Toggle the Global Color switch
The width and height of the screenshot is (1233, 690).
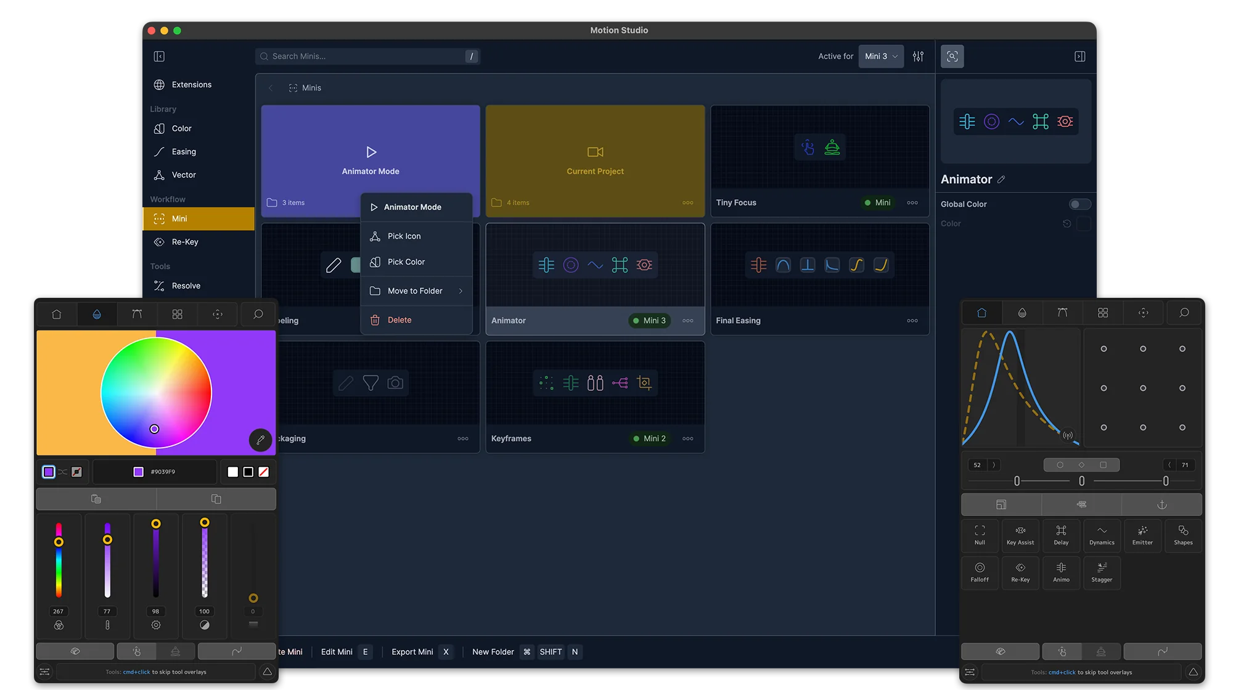pyautogui.click(x=1079, y=204)
